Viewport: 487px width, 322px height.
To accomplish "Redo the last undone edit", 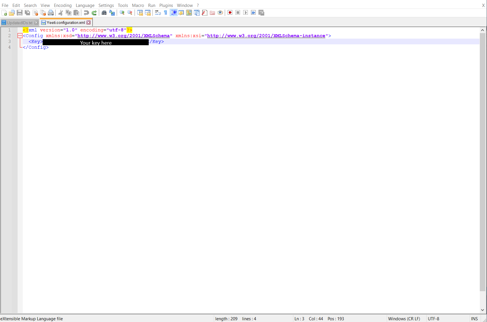I will click(x=94, y=13).
